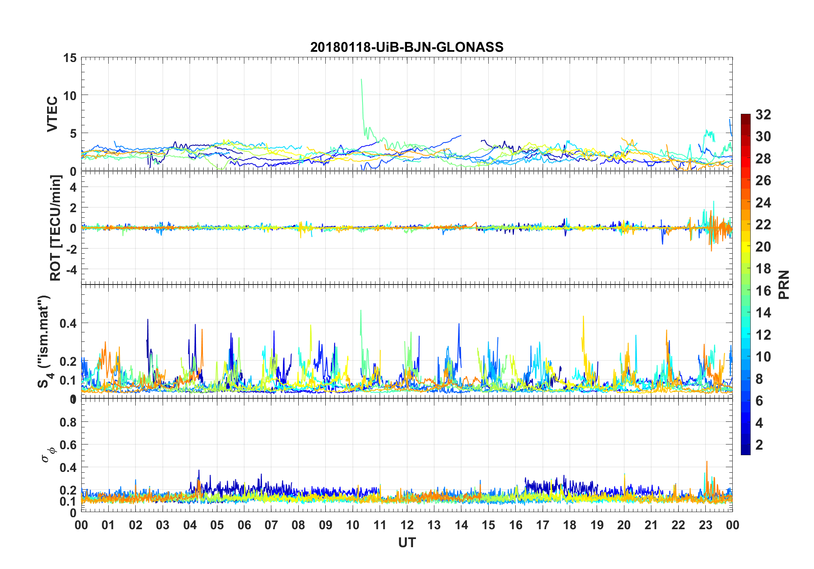Select the UT x-axis label
Screen dimensions: 814x569
coord(407,542)
